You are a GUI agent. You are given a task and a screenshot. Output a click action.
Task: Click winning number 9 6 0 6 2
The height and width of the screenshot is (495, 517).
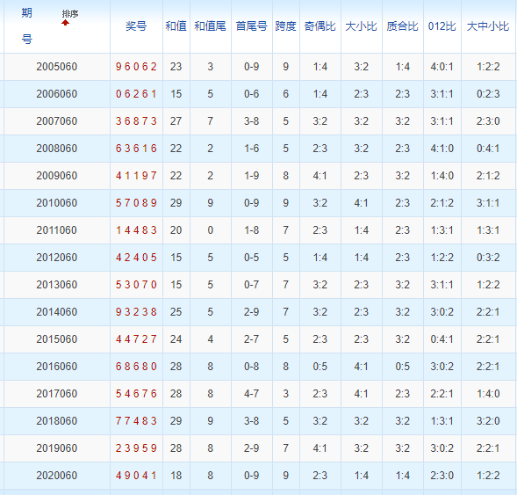tap(136, 67)
